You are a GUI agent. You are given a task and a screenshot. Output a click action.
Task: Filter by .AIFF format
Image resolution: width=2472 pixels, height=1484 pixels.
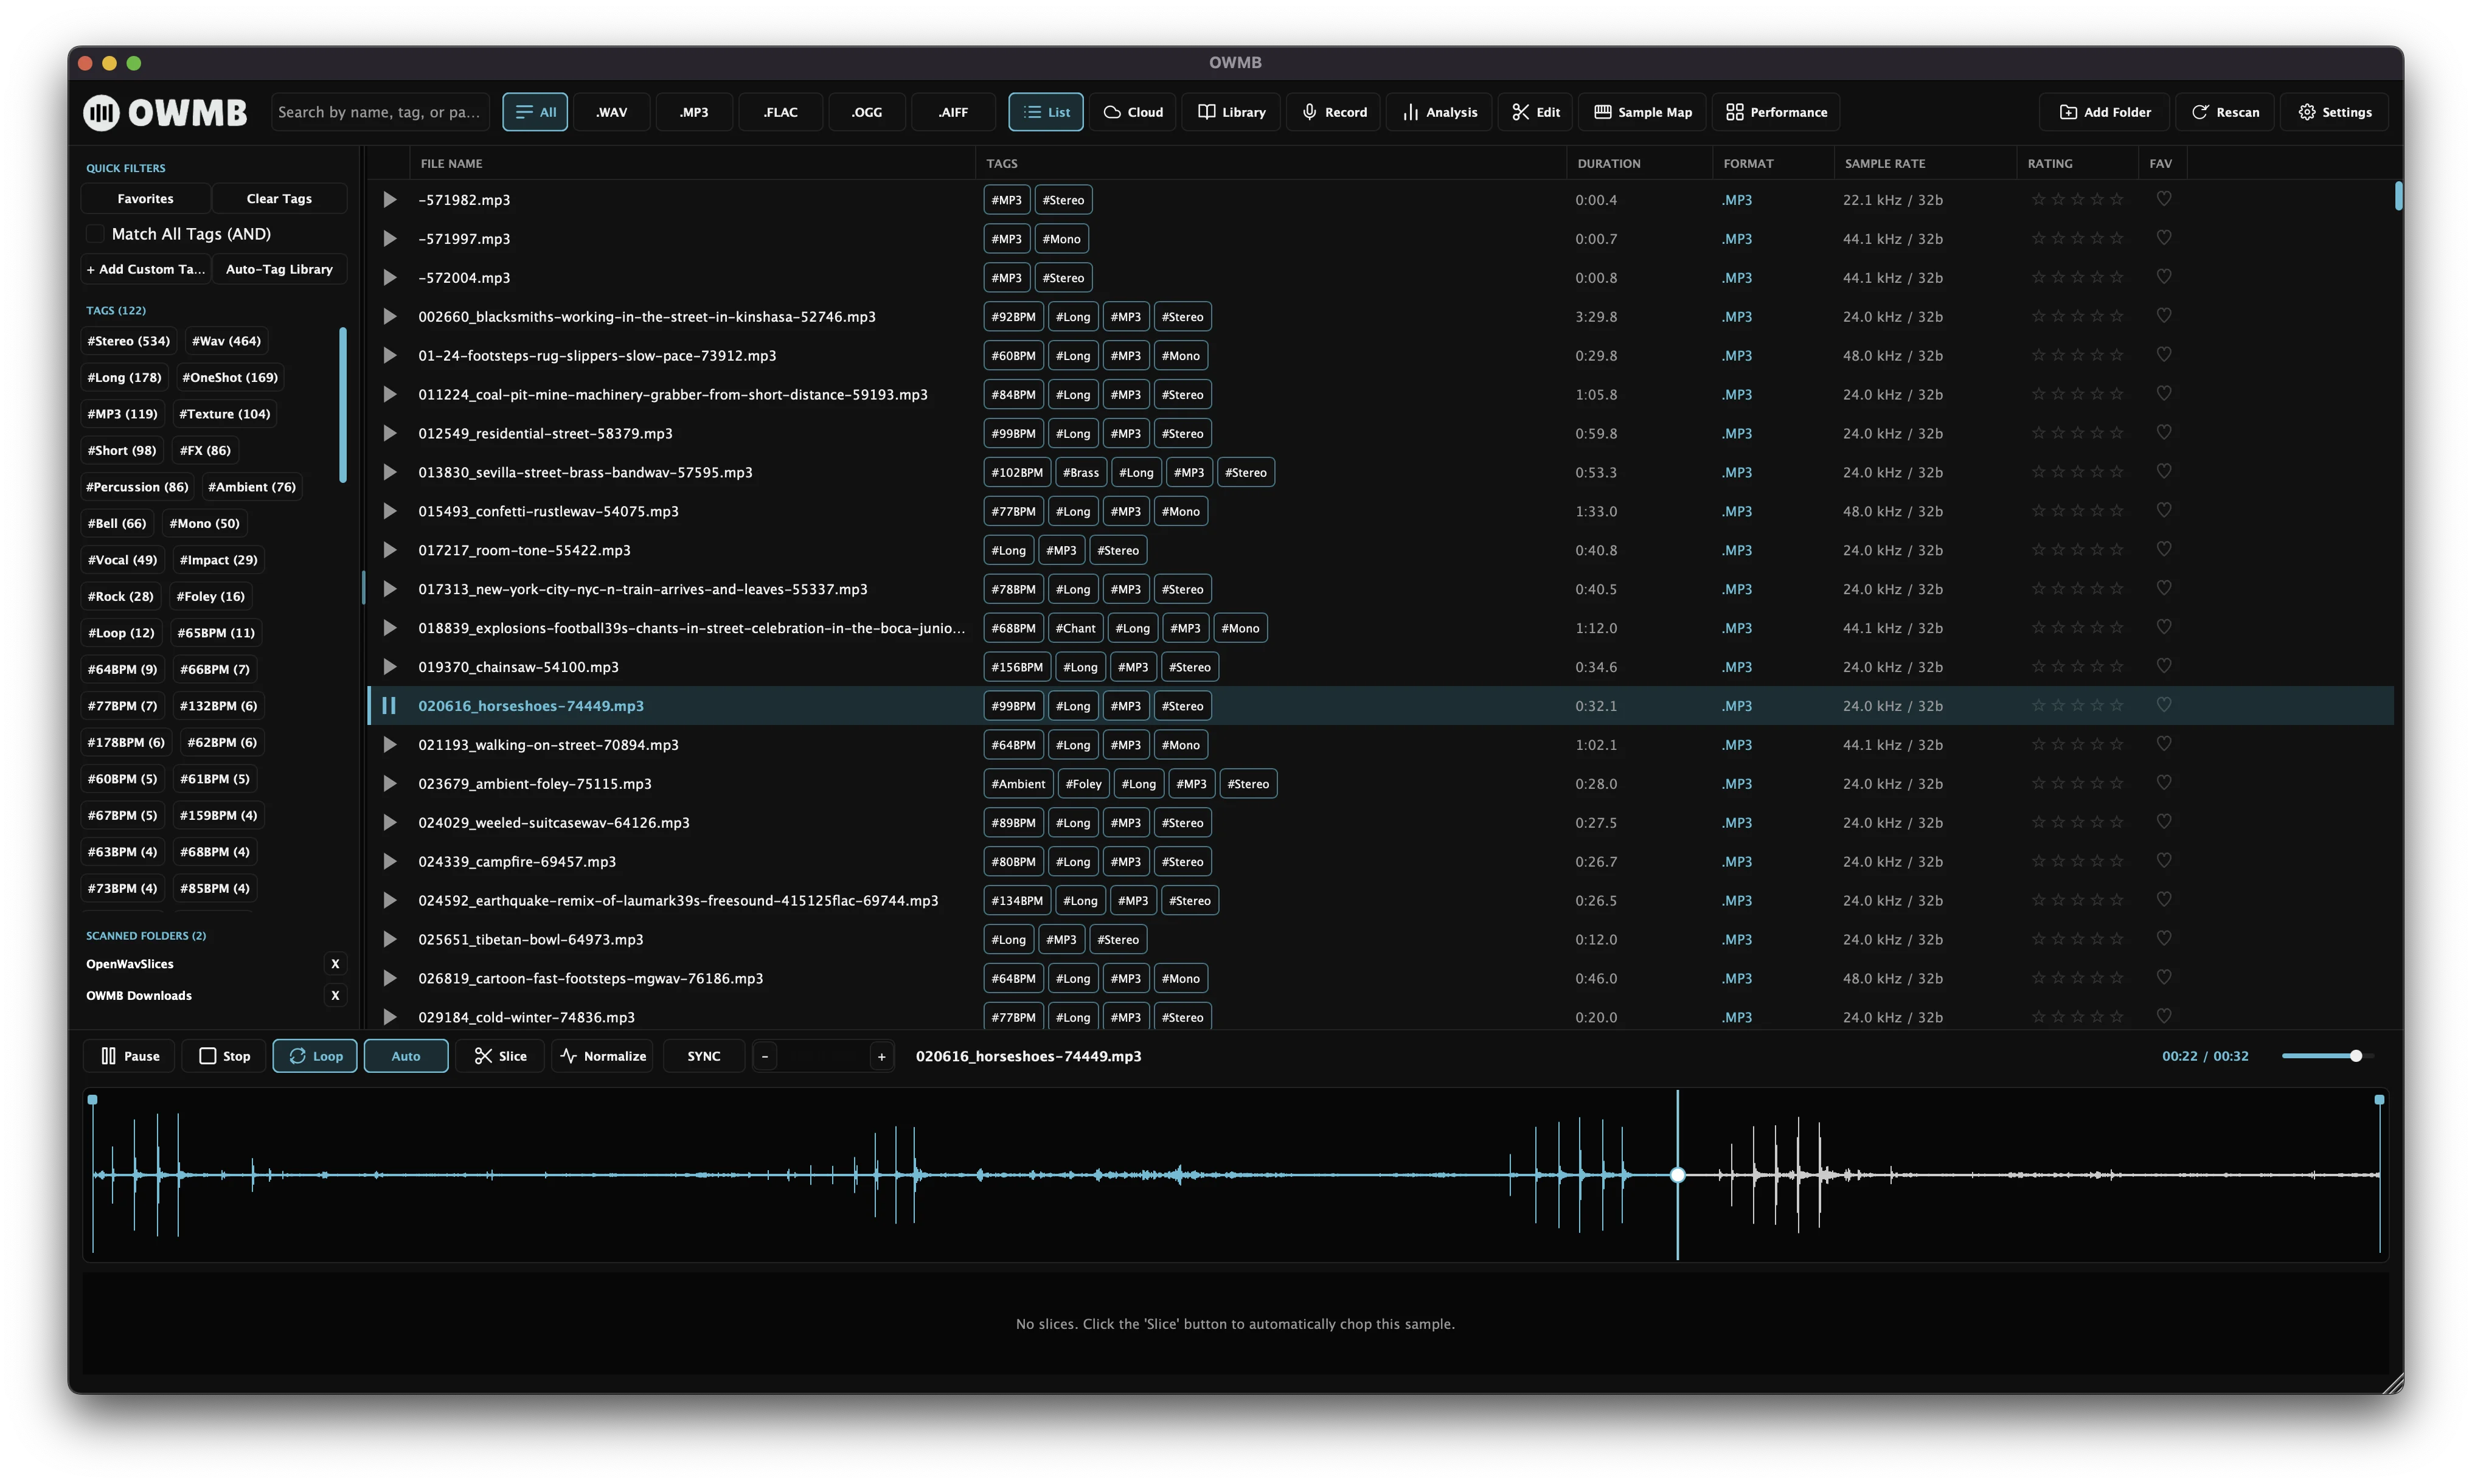[953, 112]
